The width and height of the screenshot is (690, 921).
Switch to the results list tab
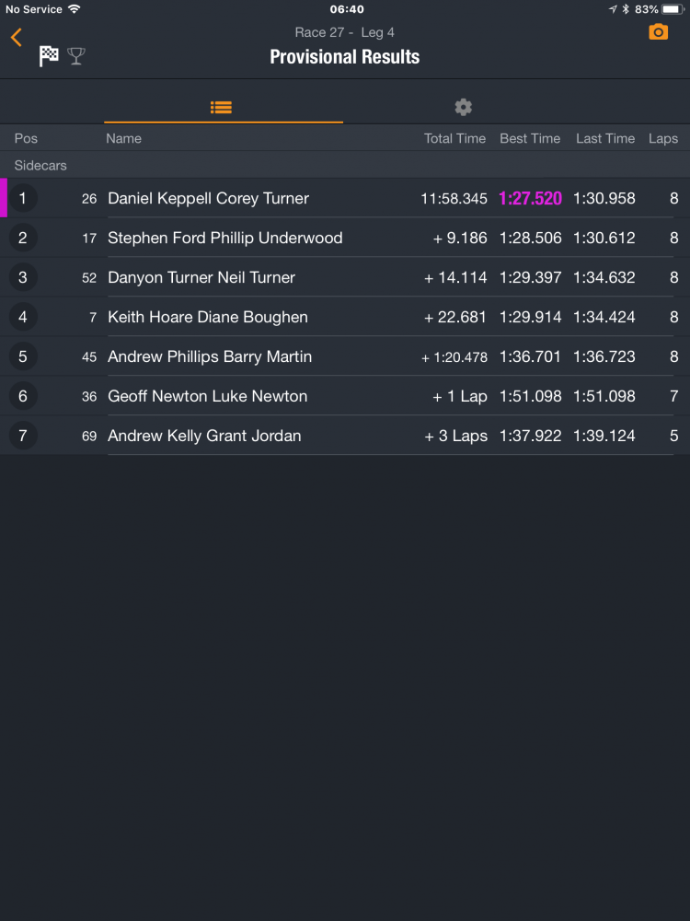coord(221,107)
